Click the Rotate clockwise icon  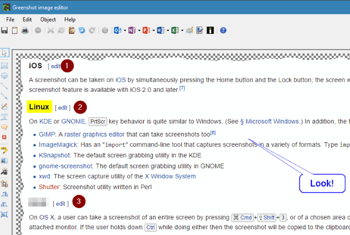[x=5, y=194]
